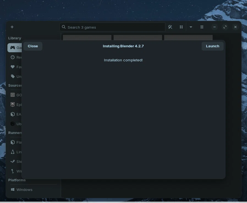The image size is (247, 203).
Task: Click the plus button to add a game
Action: [x=12, y=27]
